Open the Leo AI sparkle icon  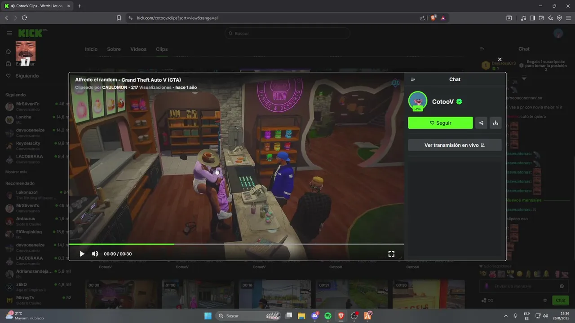pyautogui.click(x=550, y=18)
